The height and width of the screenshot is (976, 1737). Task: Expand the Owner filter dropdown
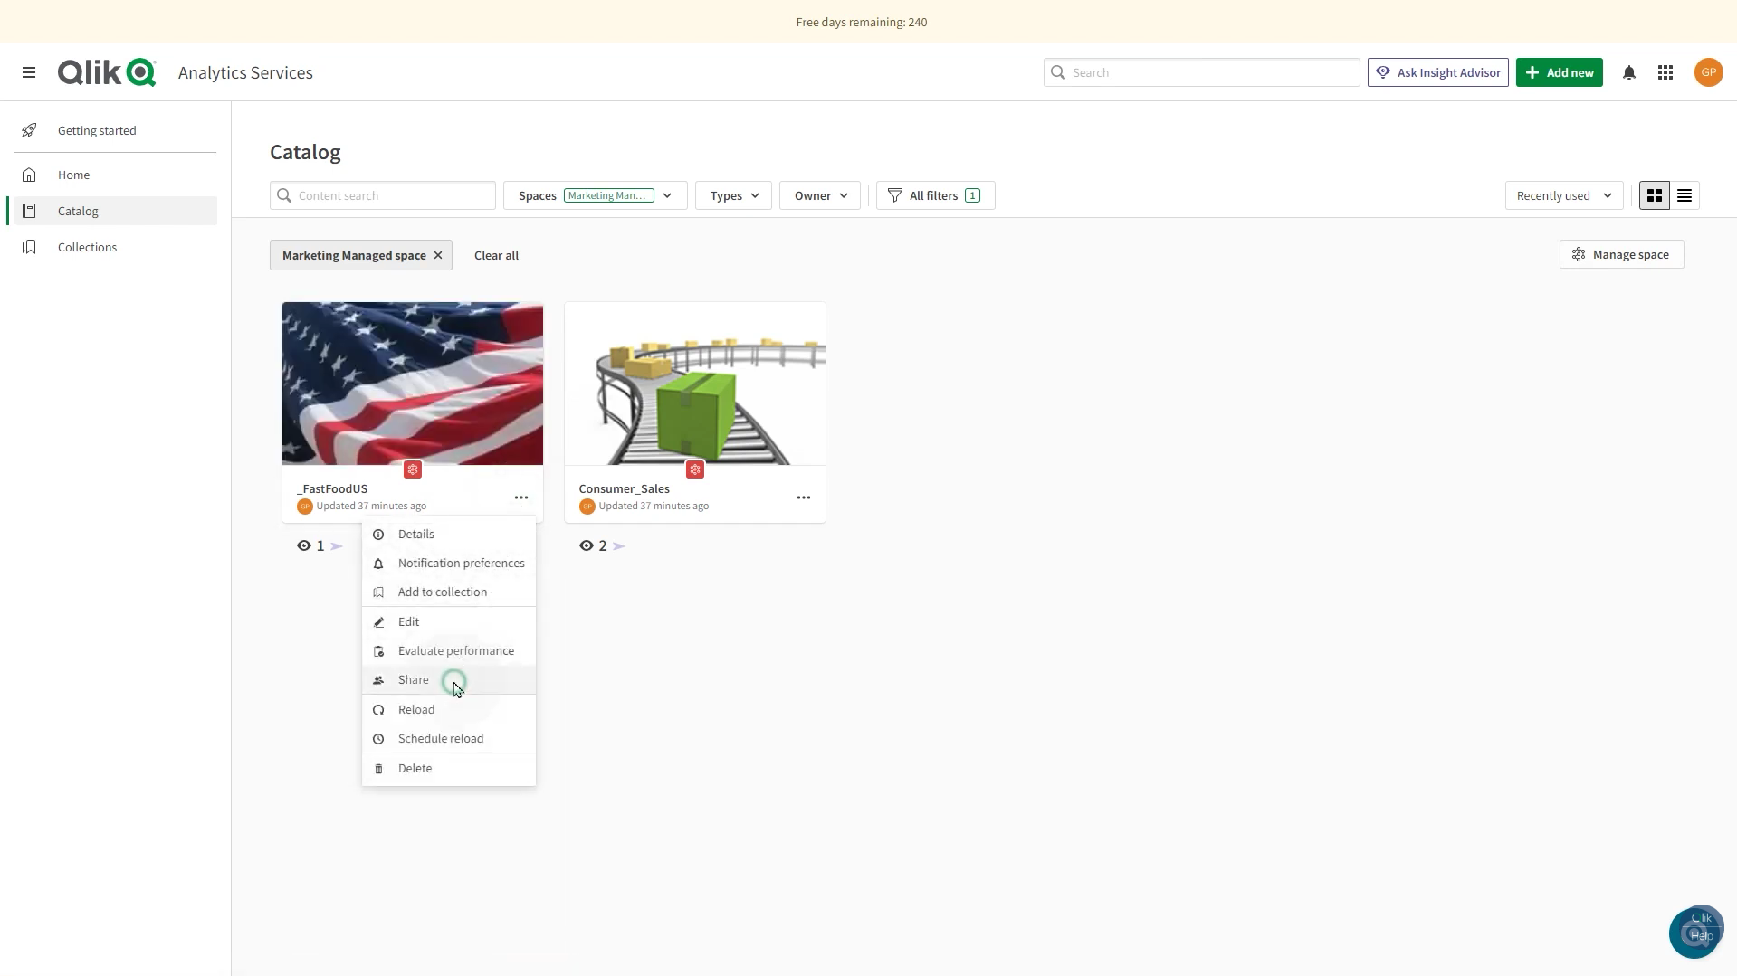[x=820, y=195]
